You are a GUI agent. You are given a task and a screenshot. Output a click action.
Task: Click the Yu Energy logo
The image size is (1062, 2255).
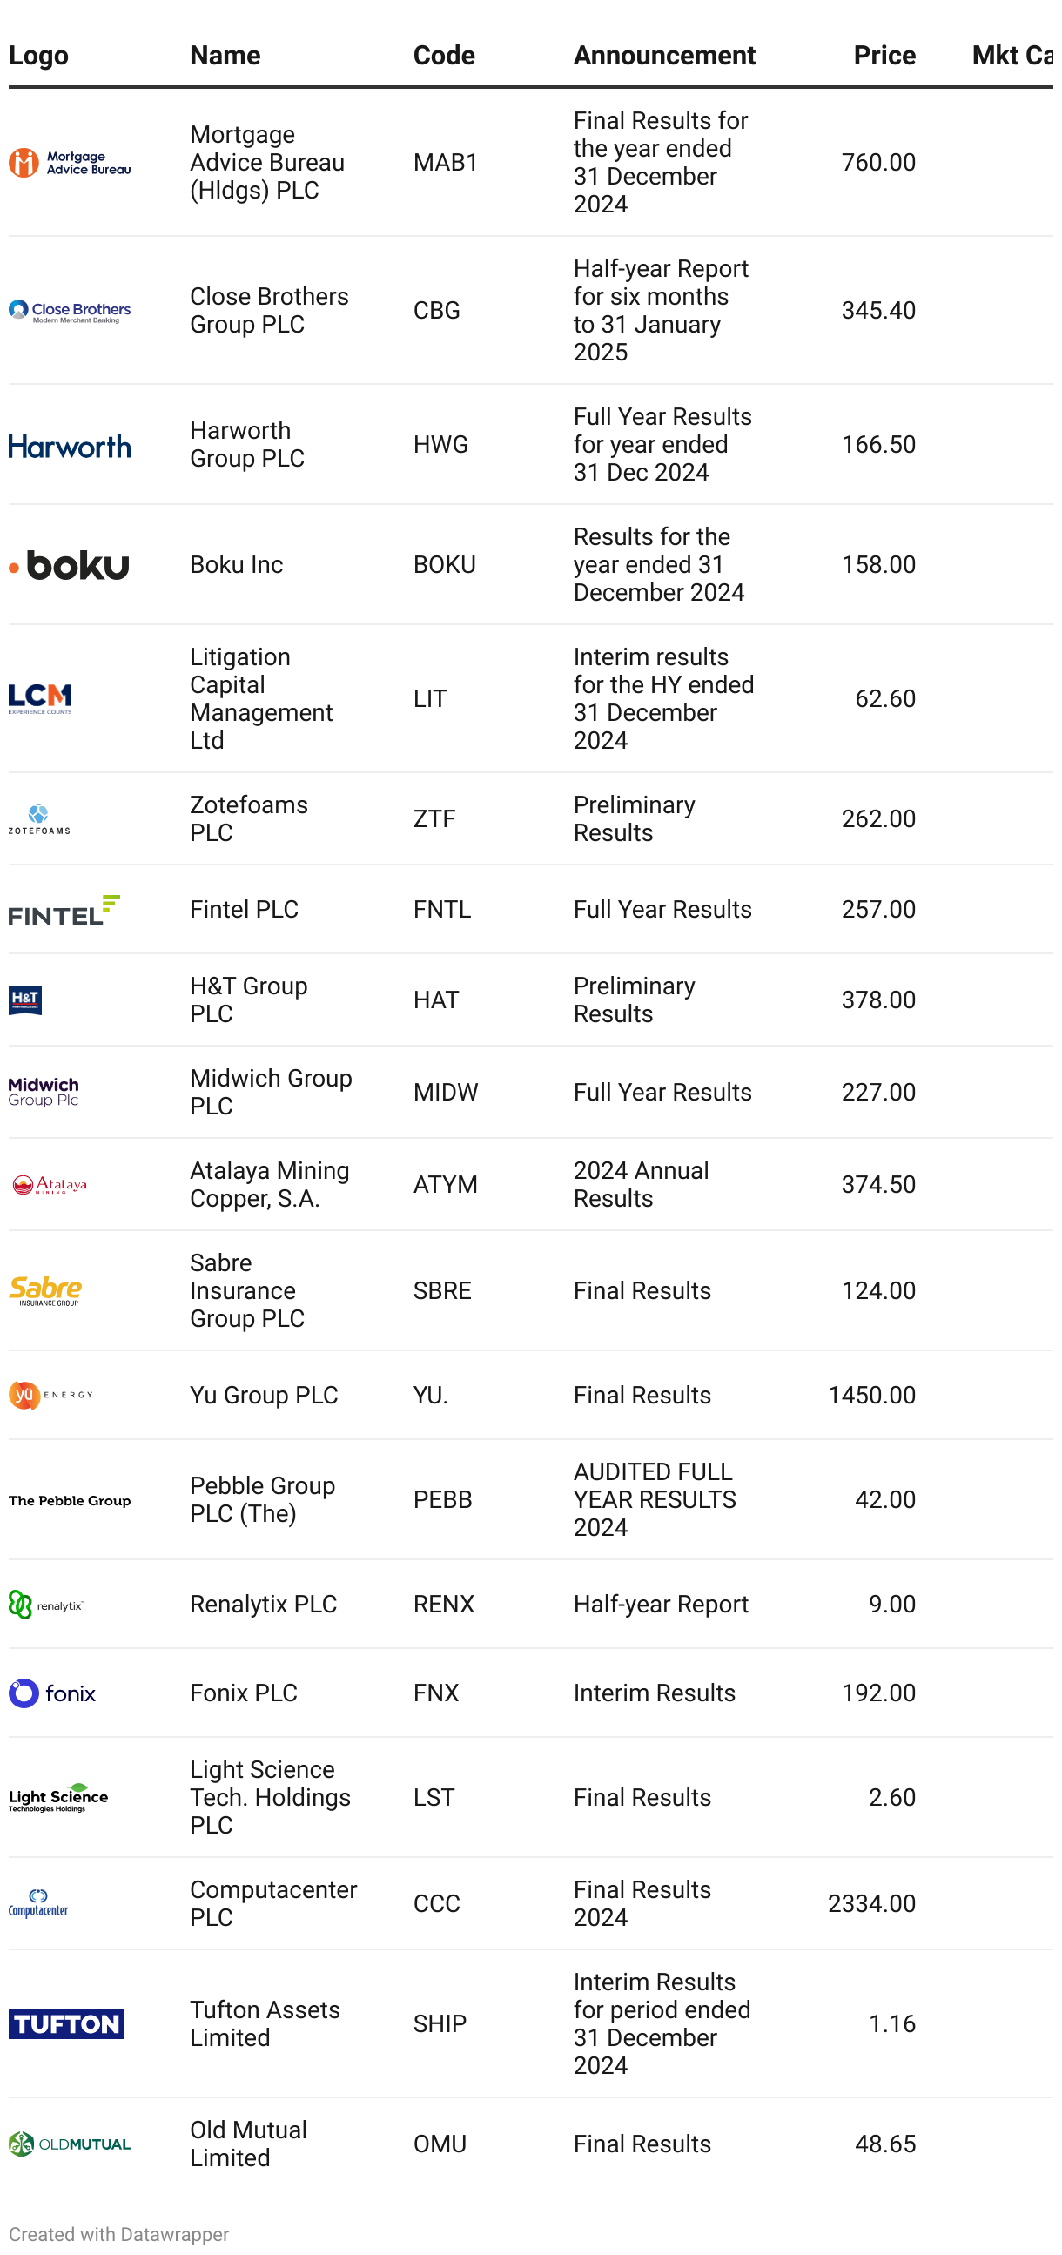click(50, 1396)
